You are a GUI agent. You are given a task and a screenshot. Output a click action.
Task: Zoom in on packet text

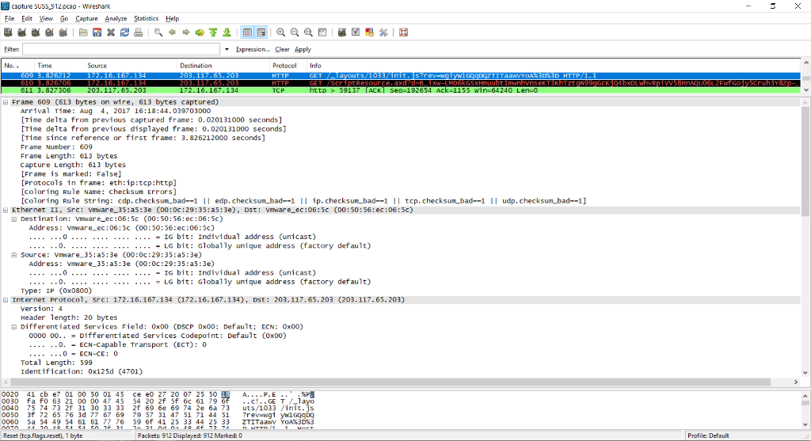click(x=281, y=32)
